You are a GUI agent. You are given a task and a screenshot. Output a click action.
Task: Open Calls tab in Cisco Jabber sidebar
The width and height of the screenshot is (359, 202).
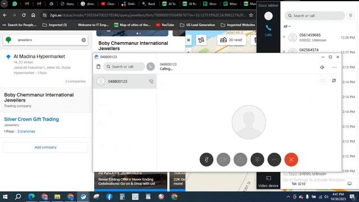pos(268,31)
